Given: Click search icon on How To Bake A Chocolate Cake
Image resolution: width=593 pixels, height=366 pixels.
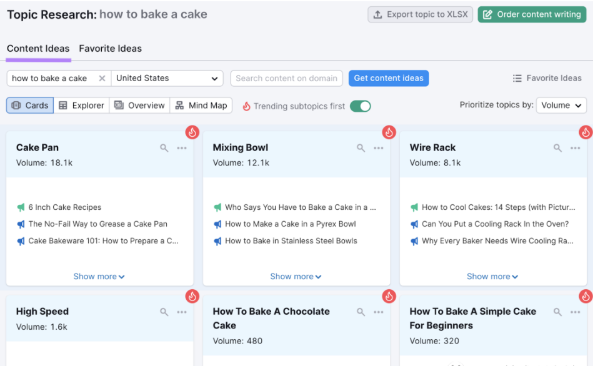Looking at the screenshot, I should coord(361,312).
